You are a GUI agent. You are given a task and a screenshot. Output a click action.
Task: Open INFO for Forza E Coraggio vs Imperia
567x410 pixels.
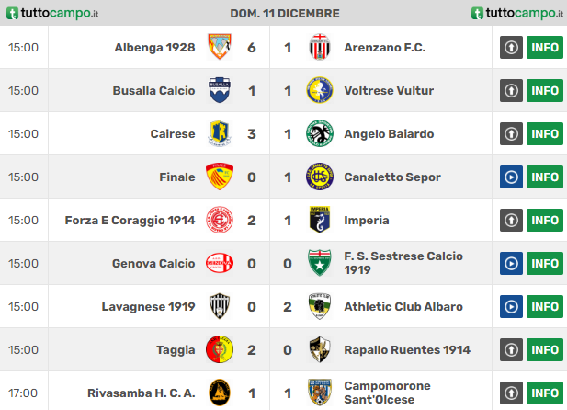(545, 221)
